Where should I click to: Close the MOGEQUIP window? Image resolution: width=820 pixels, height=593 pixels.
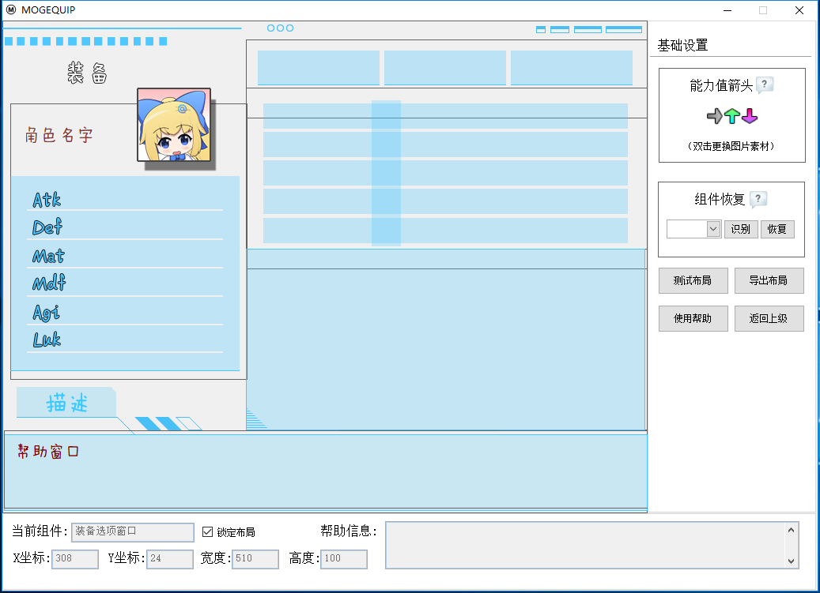coord(799,10)
